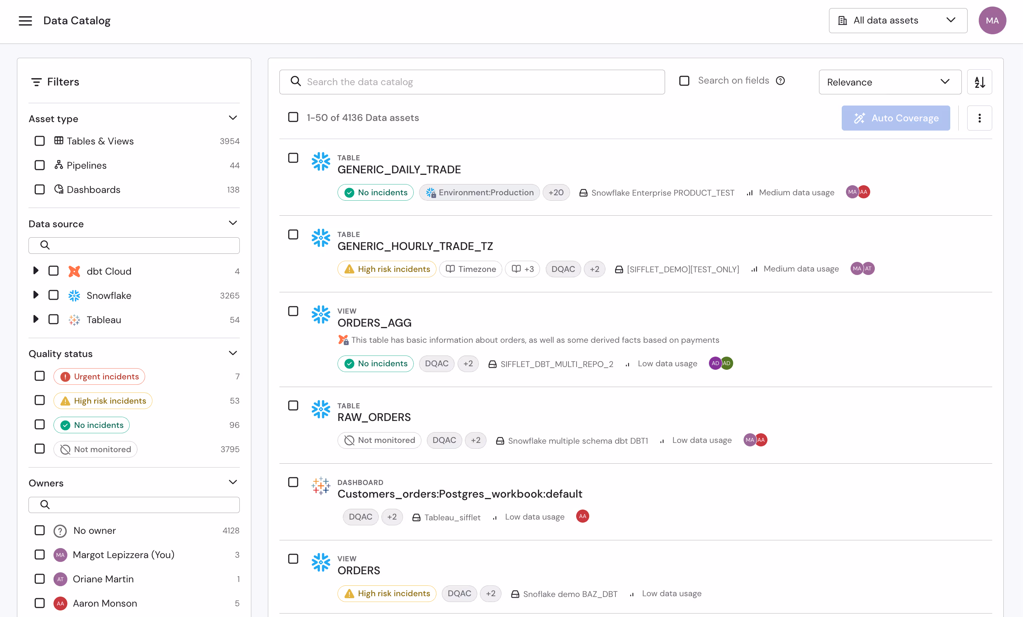Click the Tableau logo in Data source filter

[74, 320]
